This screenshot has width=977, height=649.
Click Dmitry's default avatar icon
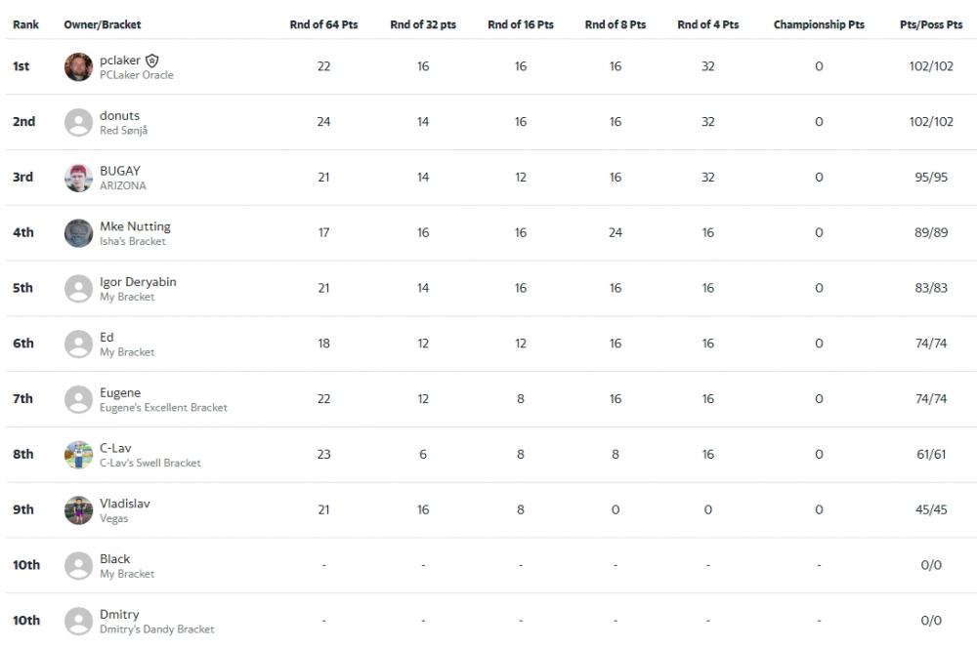[78, 621]
